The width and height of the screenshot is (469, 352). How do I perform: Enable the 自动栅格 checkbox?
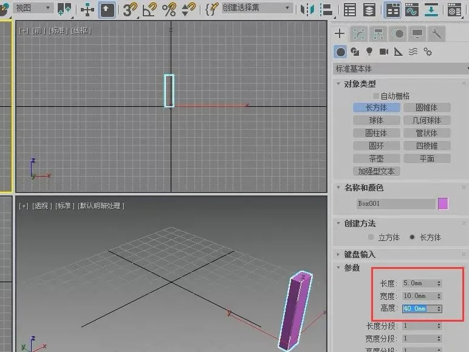tap(376, 96)
